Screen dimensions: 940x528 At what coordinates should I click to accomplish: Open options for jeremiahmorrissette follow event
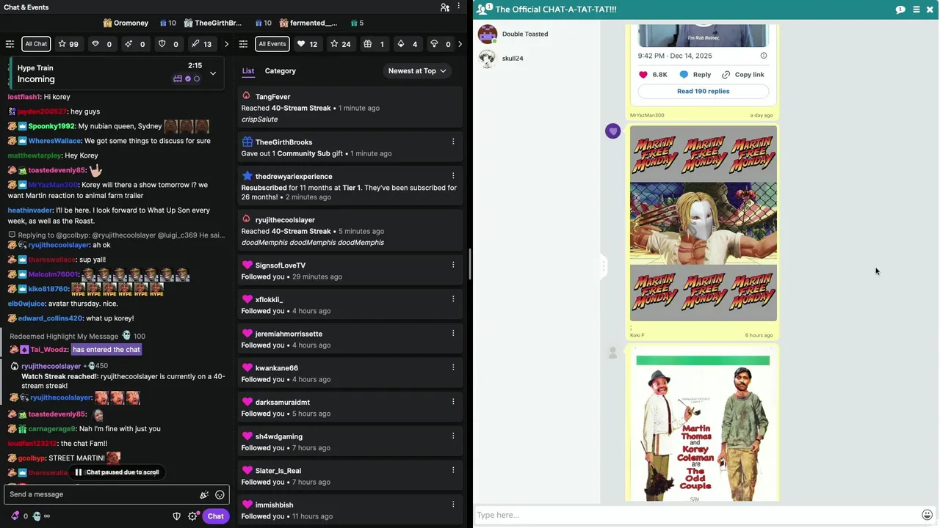point(453,333)
